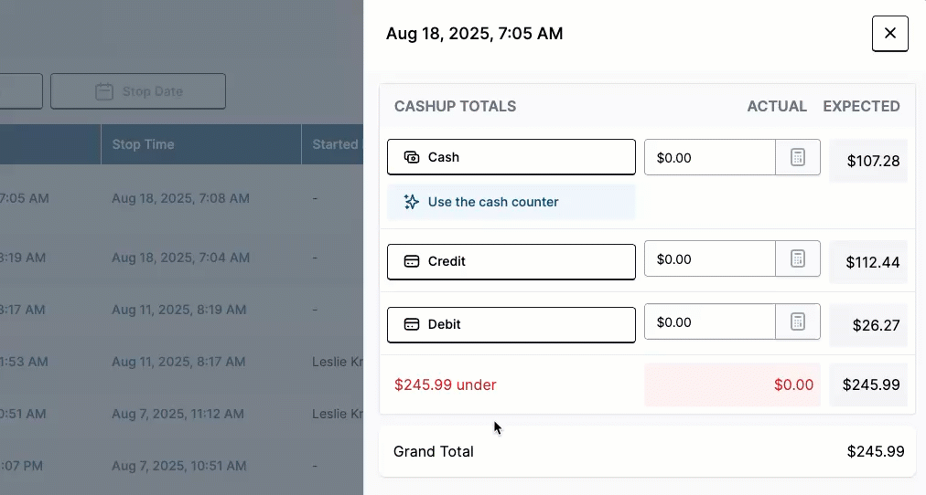
Task: Select the Debit payment type button
Action: [x=511, y=325]
